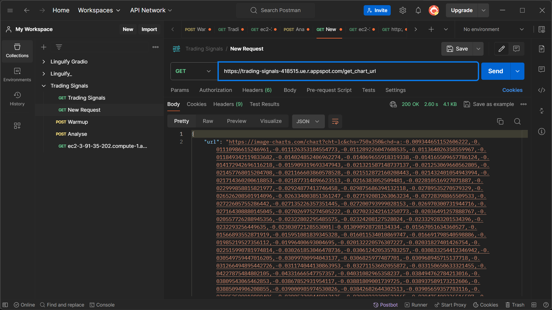Open the notifications bell

click(418, 10)
